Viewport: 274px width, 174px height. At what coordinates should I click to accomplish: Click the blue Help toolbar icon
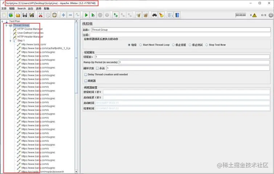pos(177,15)
